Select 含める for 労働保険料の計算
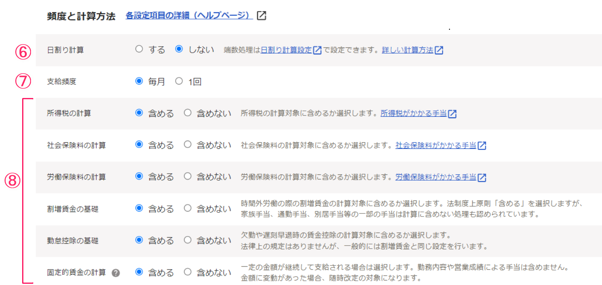This screenshot has height=285, width=602. (x=139, y=176)
